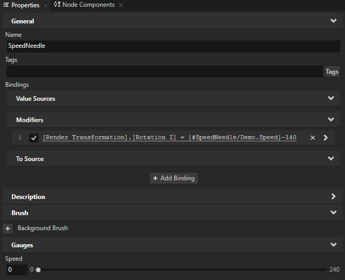Edit the Name field SpeedNeedle

(x=174, y=46)
